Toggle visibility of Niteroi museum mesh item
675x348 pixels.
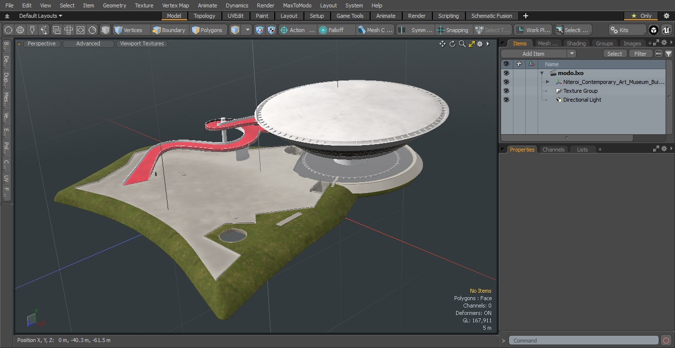[506, 82]
